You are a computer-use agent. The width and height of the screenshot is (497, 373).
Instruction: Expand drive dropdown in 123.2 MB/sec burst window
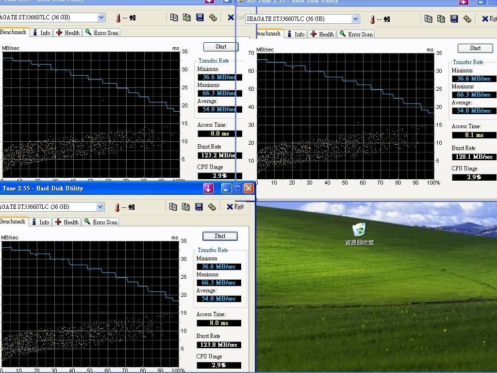(101, 17)
